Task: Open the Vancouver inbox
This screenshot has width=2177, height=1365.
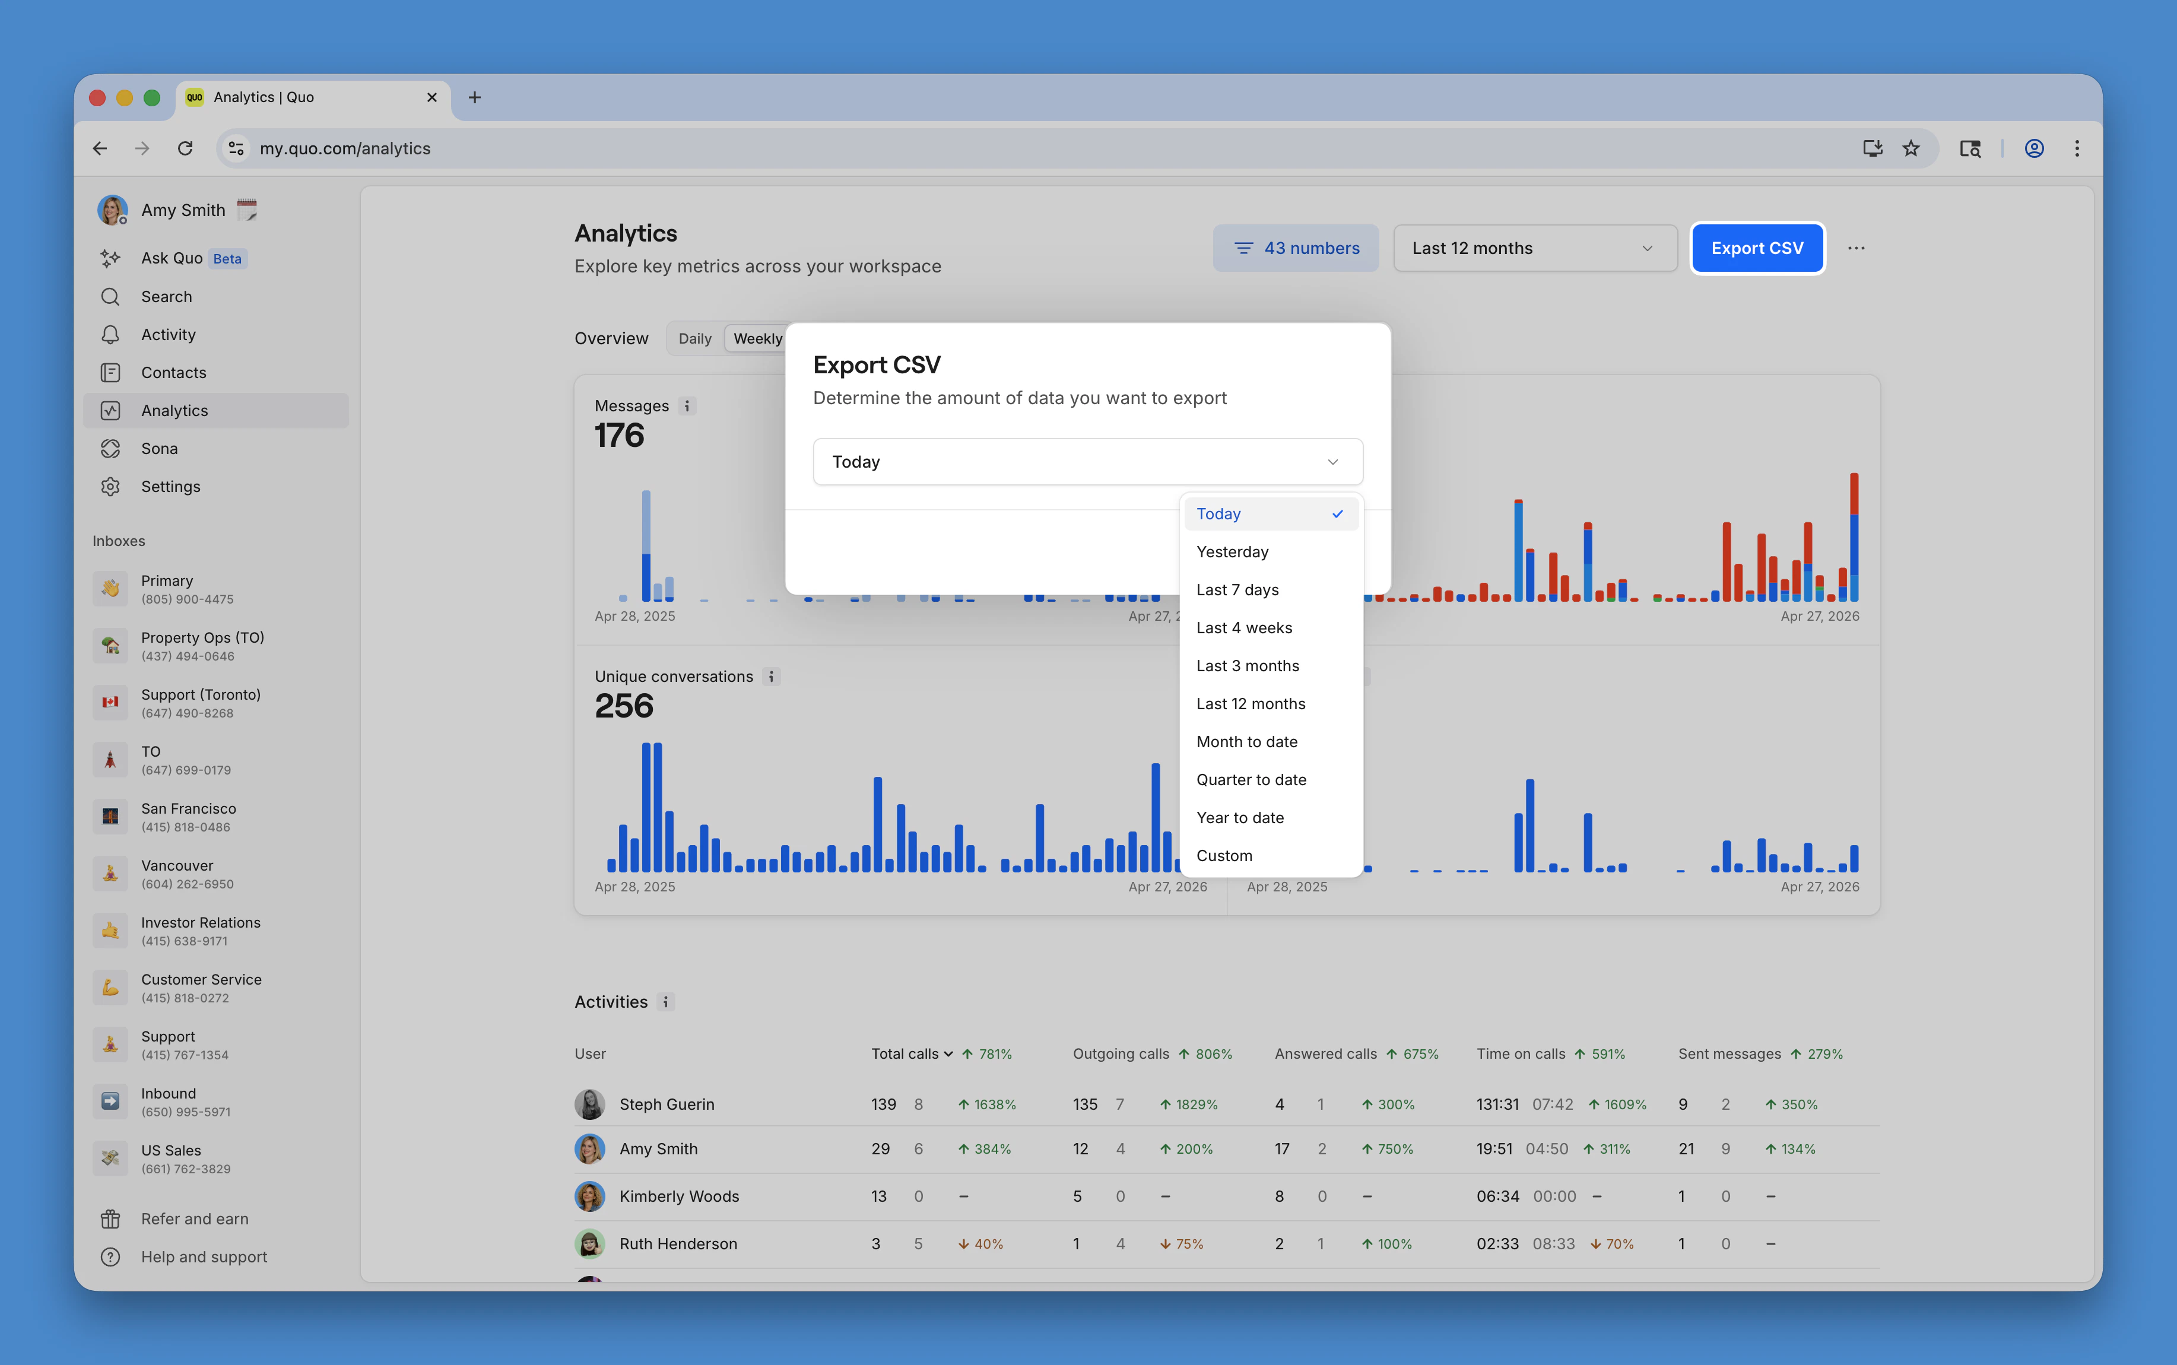Action: tap(217, 874)
